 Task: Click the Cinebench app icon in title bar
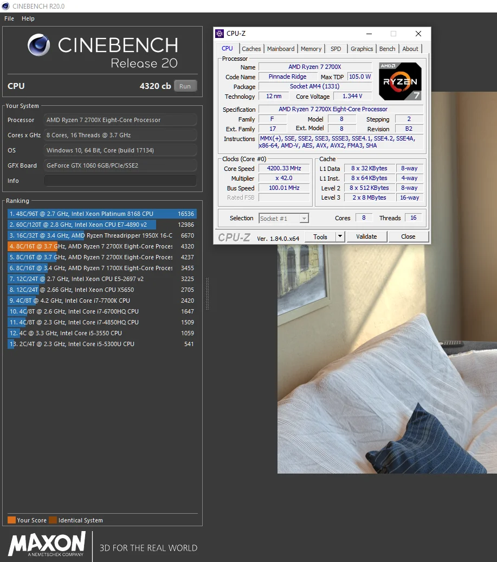[x=5, y=6]
